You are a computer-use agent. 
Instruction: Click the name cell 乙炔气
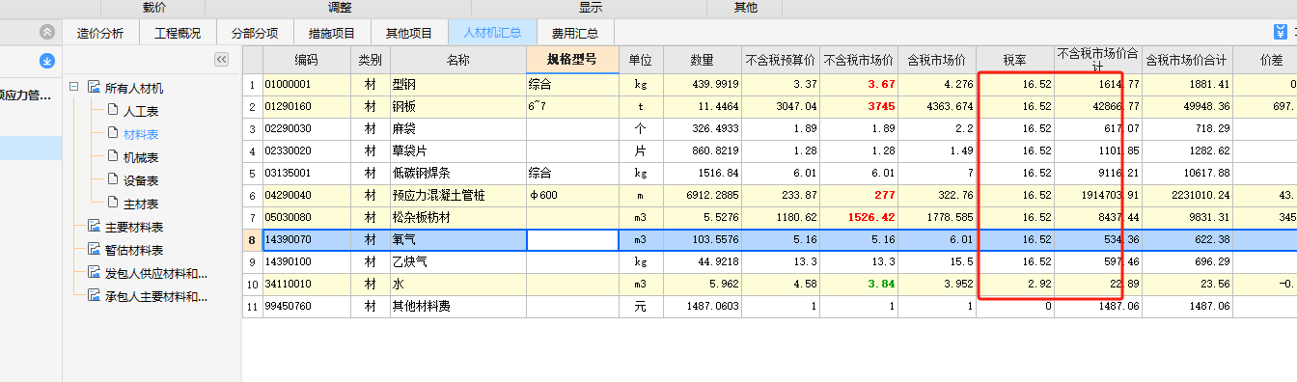(x=457, y=261)
